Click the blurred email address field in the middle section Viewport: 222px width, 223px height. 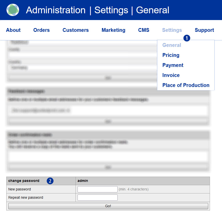[x=108, y=110]
